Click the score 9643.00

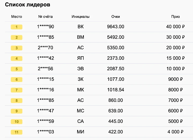116,27
